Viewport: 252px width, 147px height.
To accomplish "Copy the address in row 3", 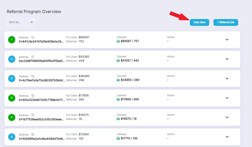I will 33,76.
